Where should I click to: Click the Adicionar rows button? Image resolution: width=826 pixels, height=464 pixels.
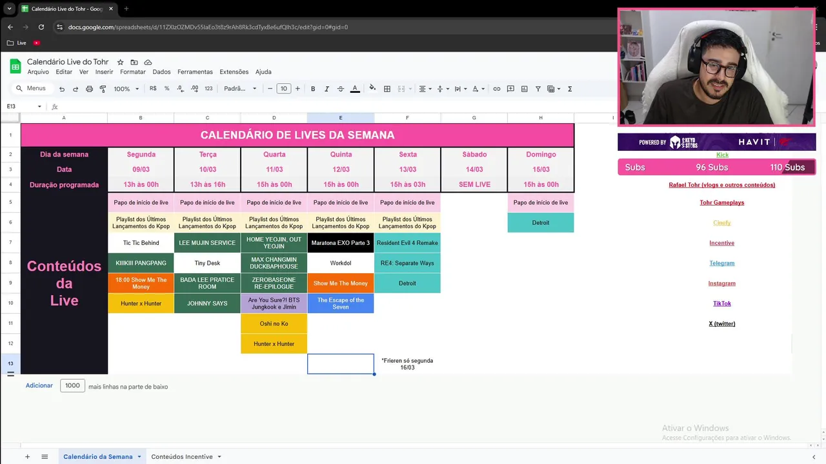(x=39, y=385)
